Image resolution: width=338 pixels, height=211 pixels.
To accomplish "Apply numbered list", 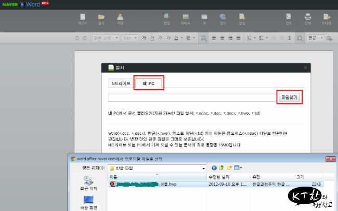I will pyautogui.click(x=250, y=38).
